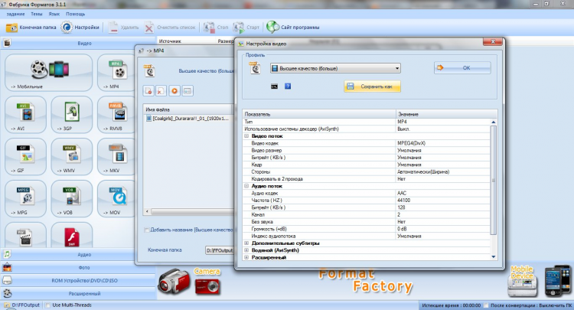Open the Сайт программы globe icon
Image resolution: width=574 pixels, height=310 pixels.
click(x=272, y=27)
